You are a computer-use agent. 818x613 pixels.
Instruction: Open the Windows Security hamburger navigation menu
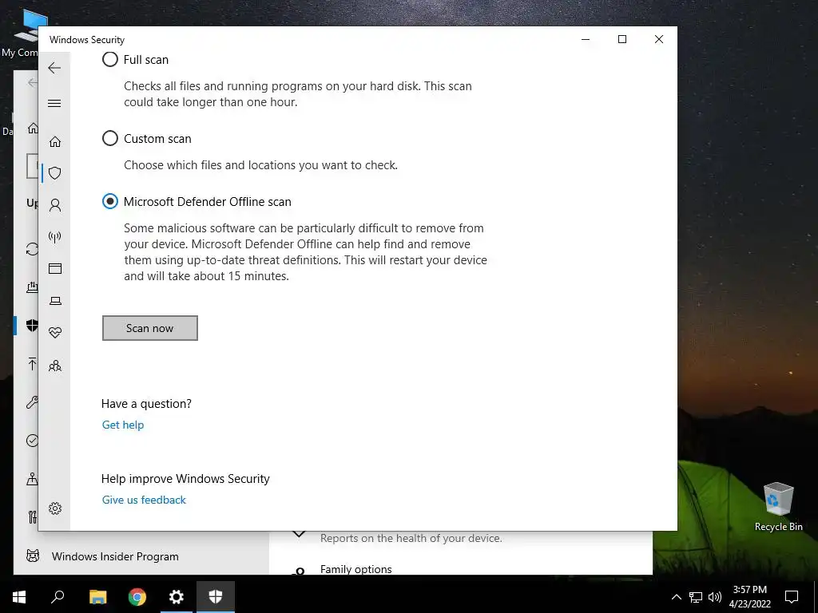[x=54, y=103]
